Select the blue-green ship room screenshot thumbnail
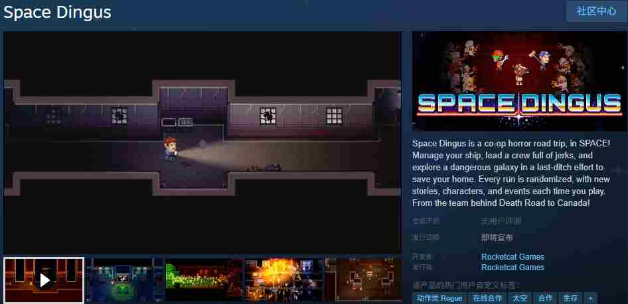Viewport: 628px width, 304px height. (x=124, y=279)
